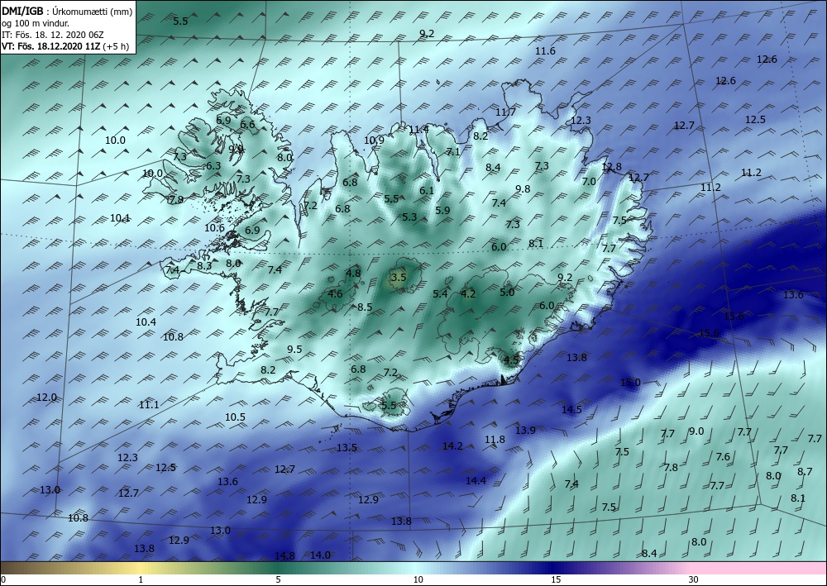The width and height of the screenshot is (827, 586).
Task: Click the map value 8.7
Action: (x=805, y=471)
